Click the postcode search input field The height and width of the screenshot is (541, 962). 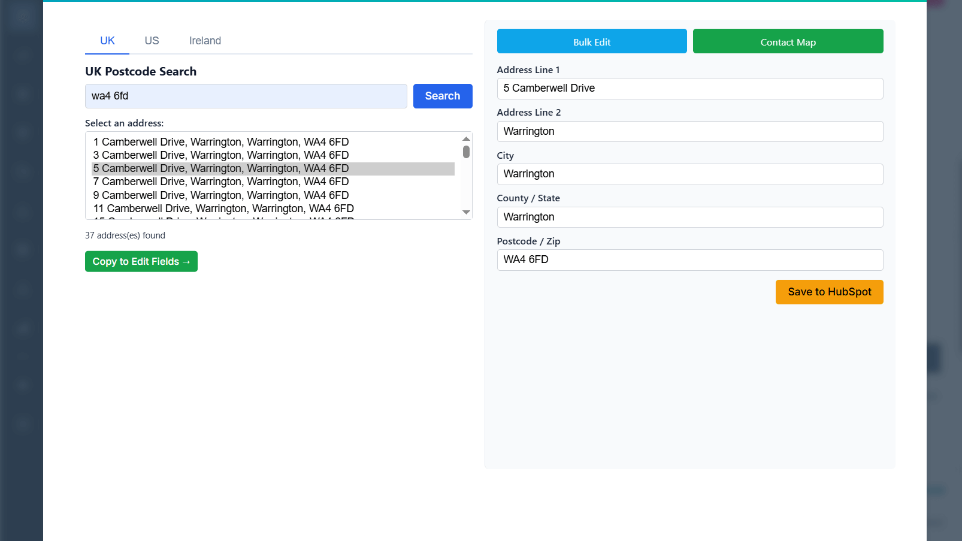point(246,96)
